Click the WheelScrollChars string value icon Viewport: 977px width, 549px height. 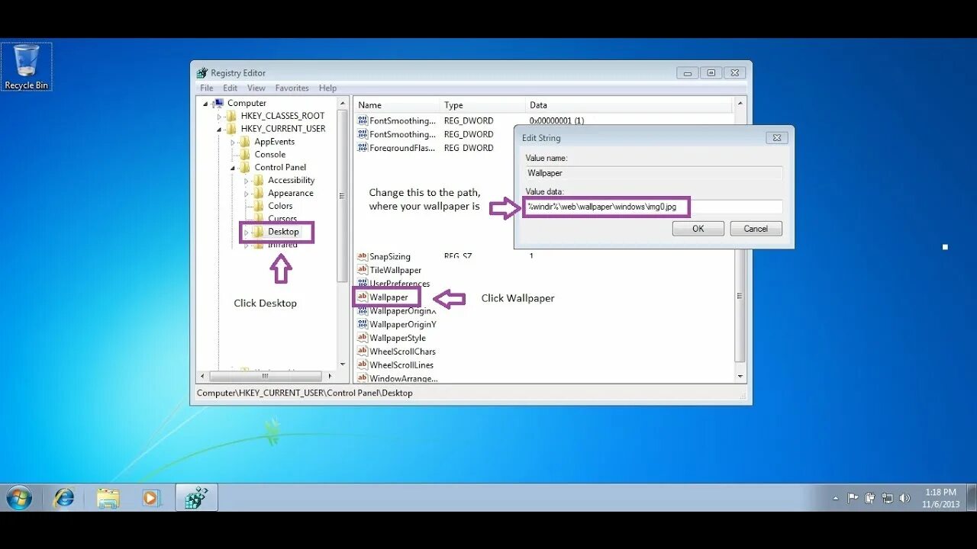(363, 352)
